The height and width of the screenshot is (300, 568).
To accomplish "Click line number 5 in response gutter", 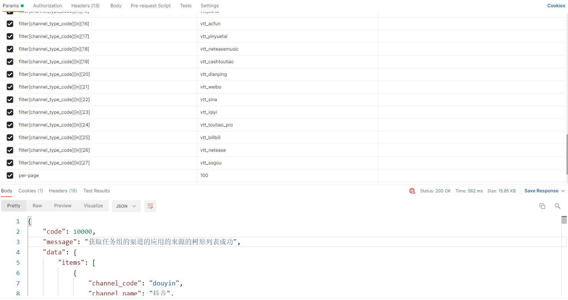I will [18, 263].
